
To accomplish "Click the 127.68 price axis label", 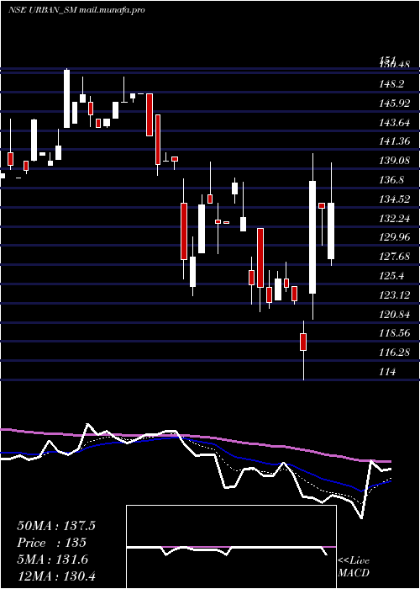I will (395, 257).
